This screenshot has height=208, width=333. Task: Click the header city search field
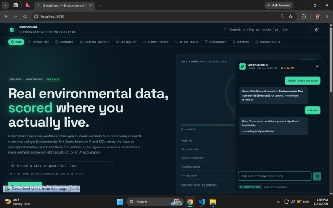tap(266, 30)
